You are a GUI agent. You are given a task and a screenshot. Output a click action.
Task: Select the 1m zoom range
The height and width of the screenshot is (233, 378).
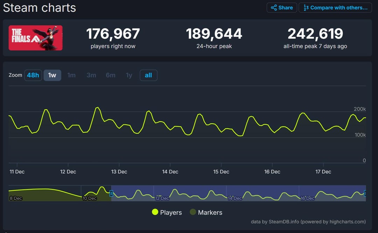tap(71, 75)
